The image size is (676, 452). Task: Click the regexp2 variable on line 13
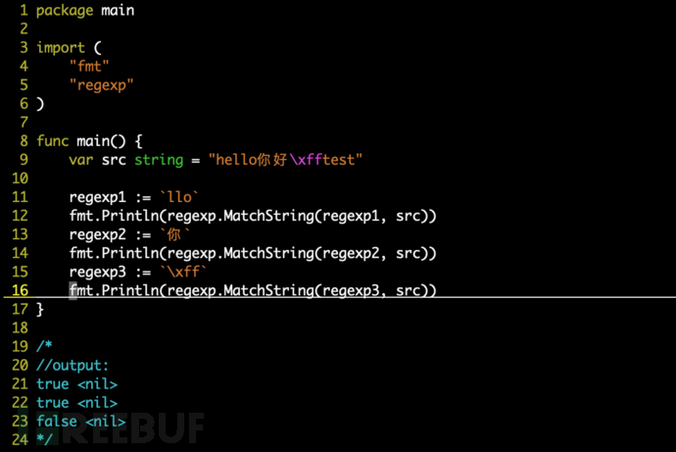[97, 234]
